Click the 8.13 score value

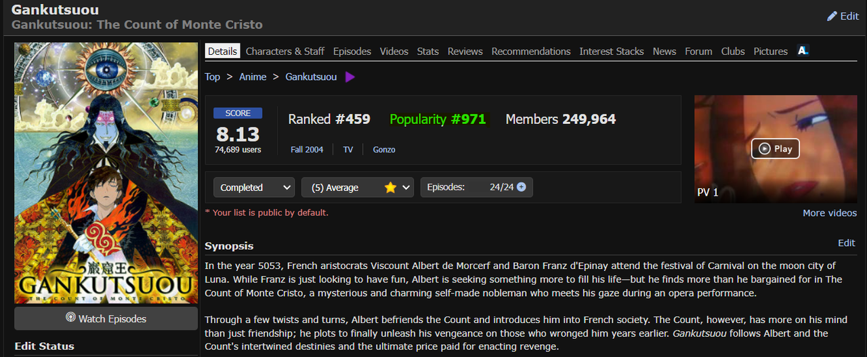(x=238, y=133)
